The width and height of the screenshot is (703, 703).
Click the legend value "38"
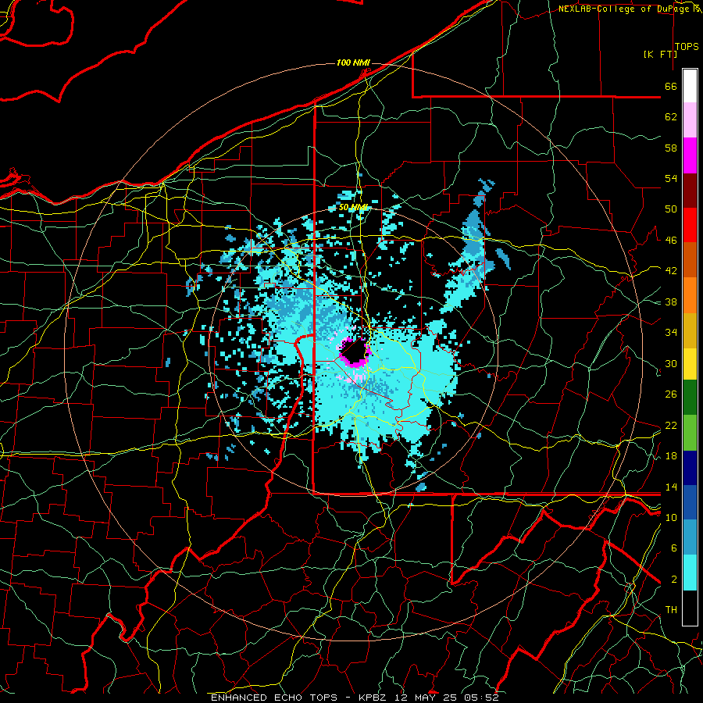(x=671, y=302)
